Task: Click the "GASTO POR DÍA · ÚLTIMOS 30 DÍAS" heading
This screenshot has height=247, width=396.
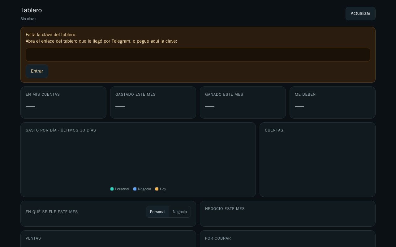Action: [x=61, y=130]
